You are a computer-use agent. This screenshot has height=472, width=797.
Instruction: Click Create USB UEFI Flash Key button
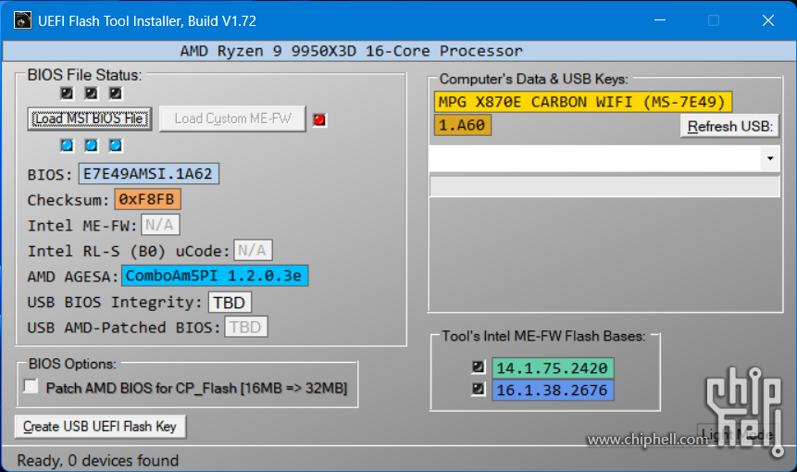pos(100,427)
